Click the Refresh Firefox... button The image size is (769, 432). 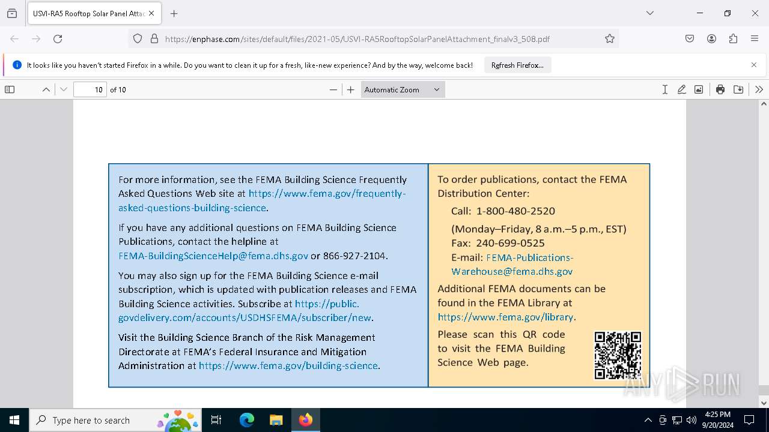click(x=517, y=65)
